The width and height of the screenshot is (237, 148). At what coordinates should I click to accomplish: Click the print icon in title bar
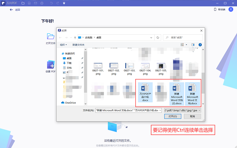point(42,3)
